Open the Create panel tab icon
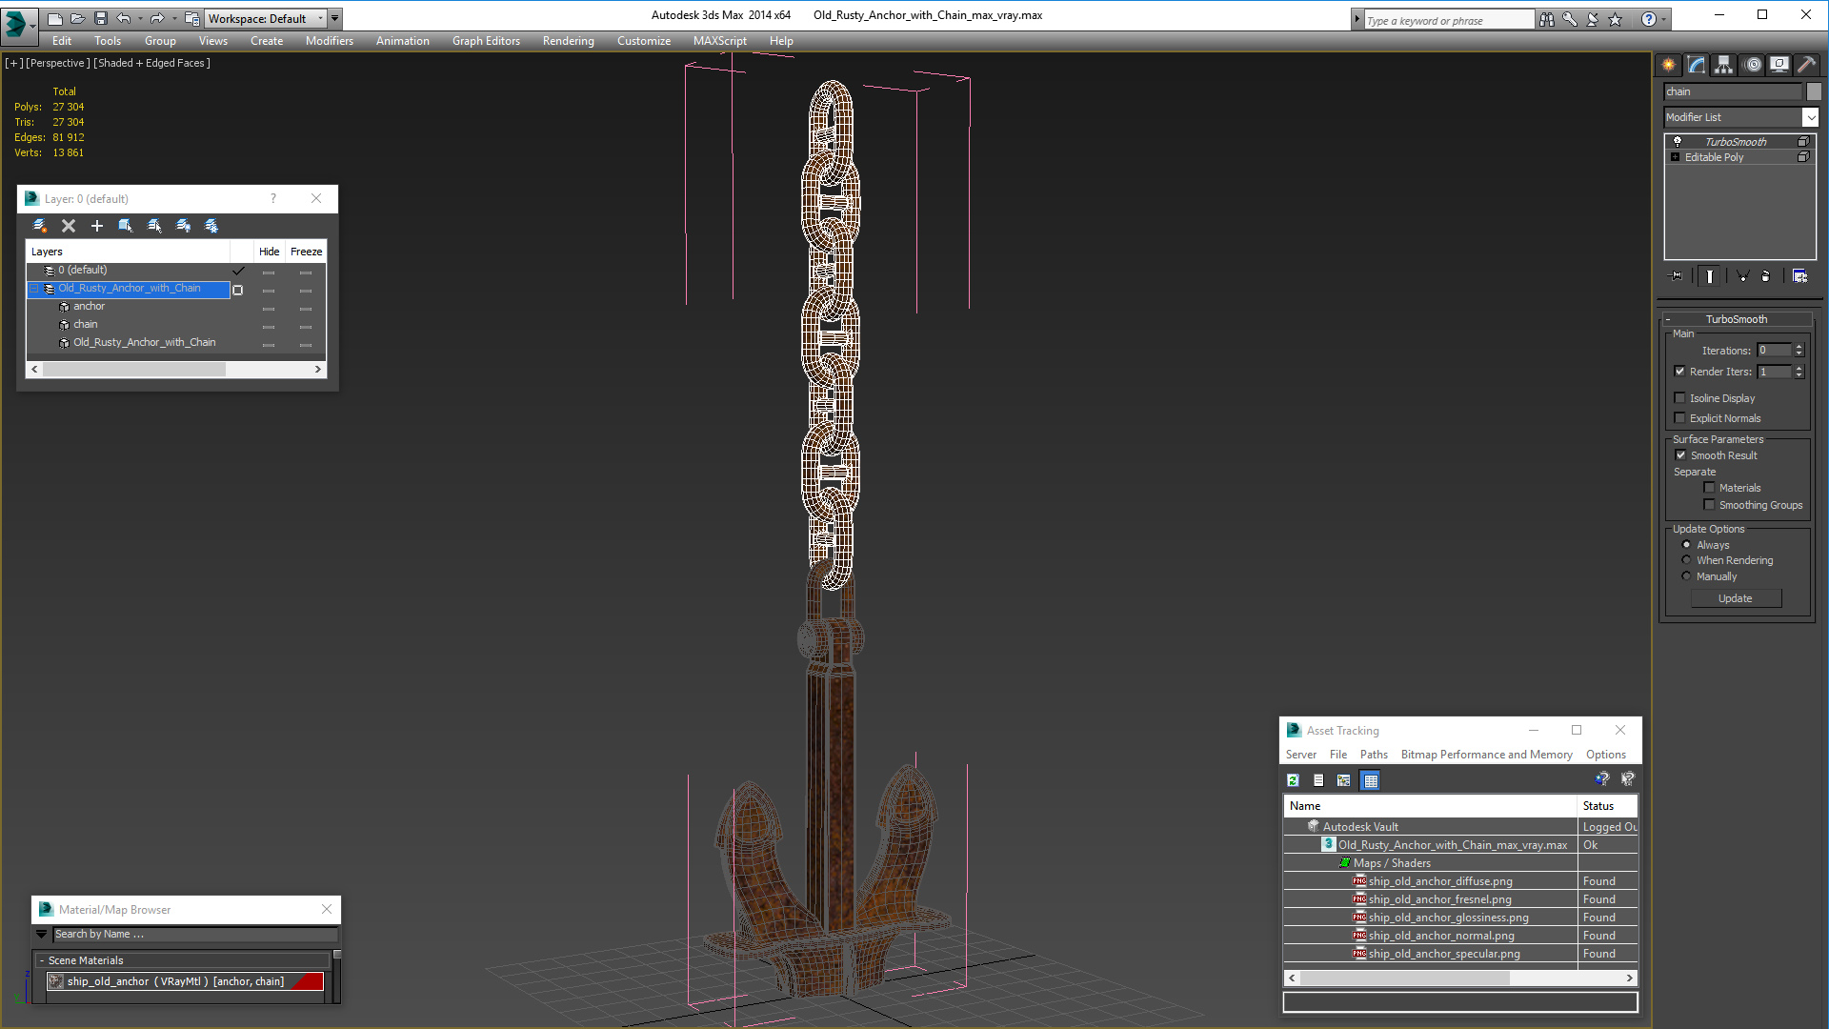Screen dimensions: 1829x1029 [1668, 65]
